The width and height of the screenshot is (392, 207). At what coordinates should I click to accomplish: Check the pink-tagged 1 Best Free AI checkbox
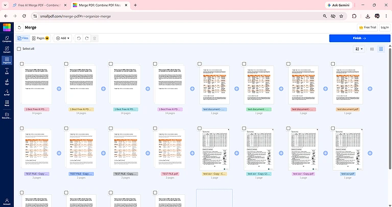pyautogui.click(x=22, y=64)
